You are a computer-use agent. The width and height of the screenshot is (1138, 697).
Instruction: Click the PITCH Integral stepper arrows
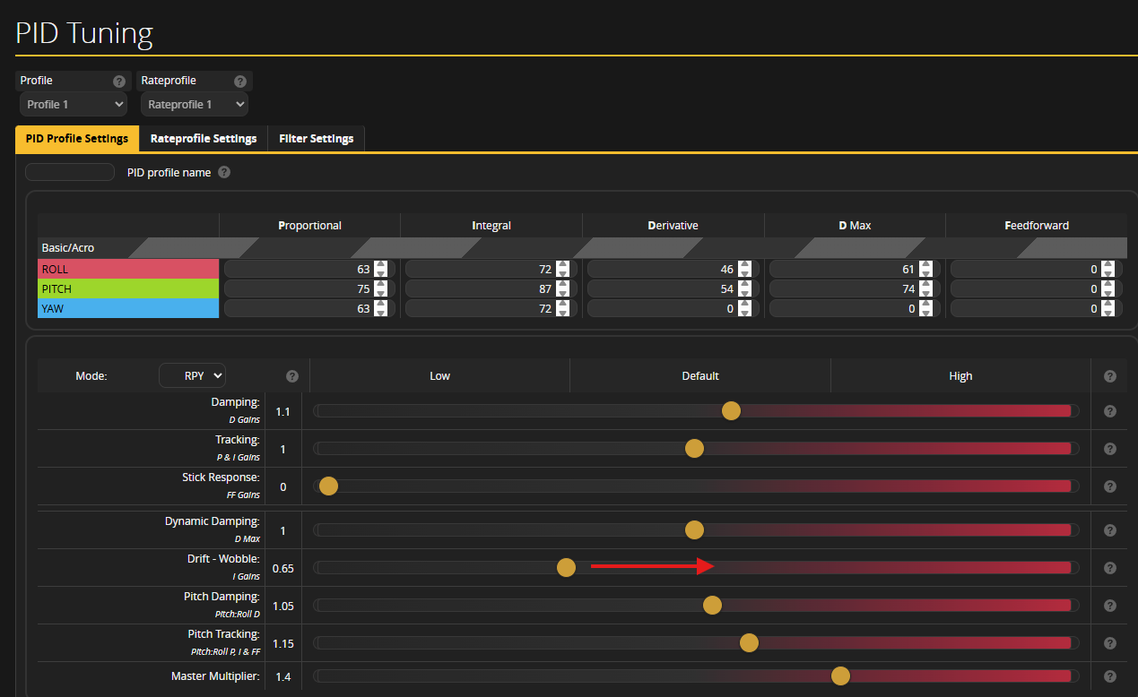coord(562,288)
